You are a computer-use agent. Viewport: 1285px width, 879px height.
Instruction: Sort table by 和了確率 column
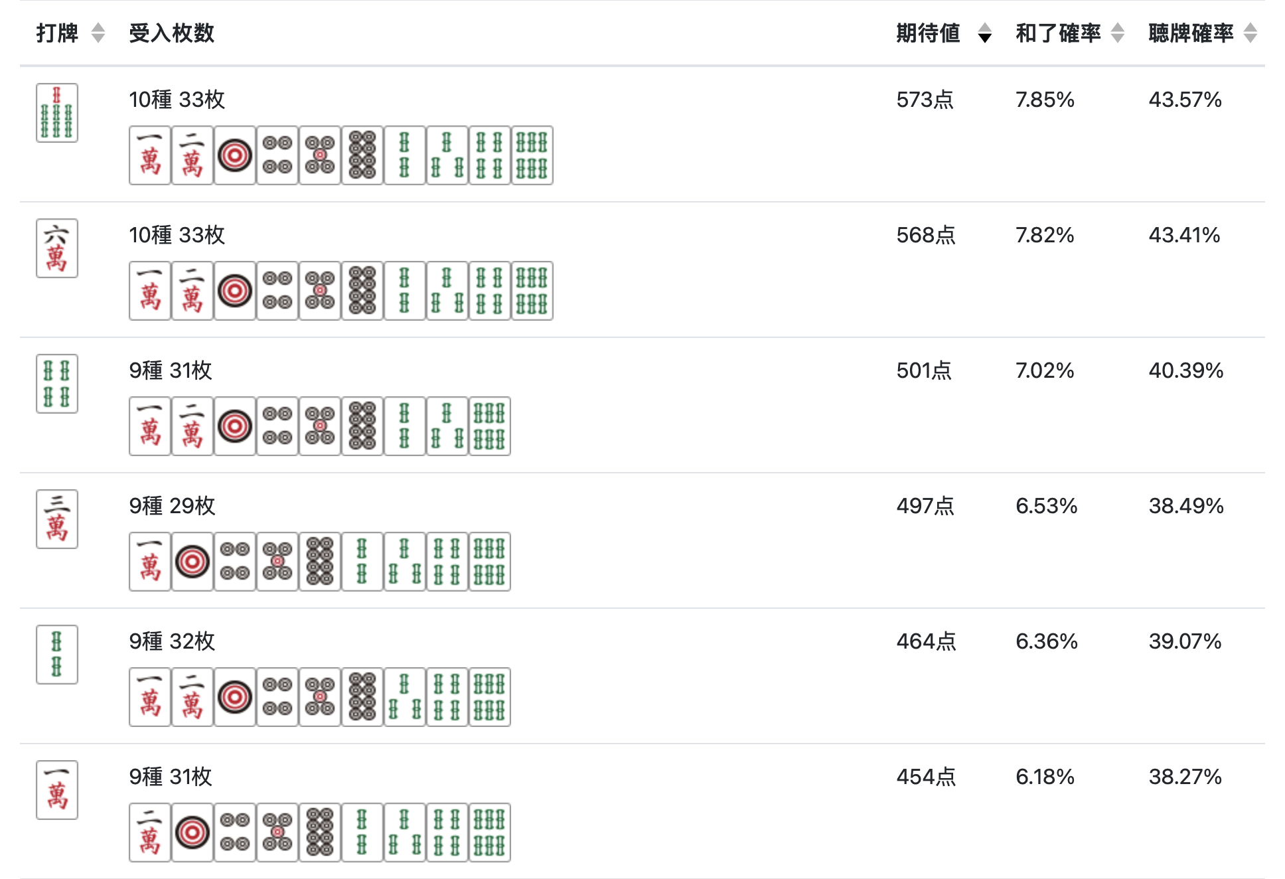tap(1118, 33)
